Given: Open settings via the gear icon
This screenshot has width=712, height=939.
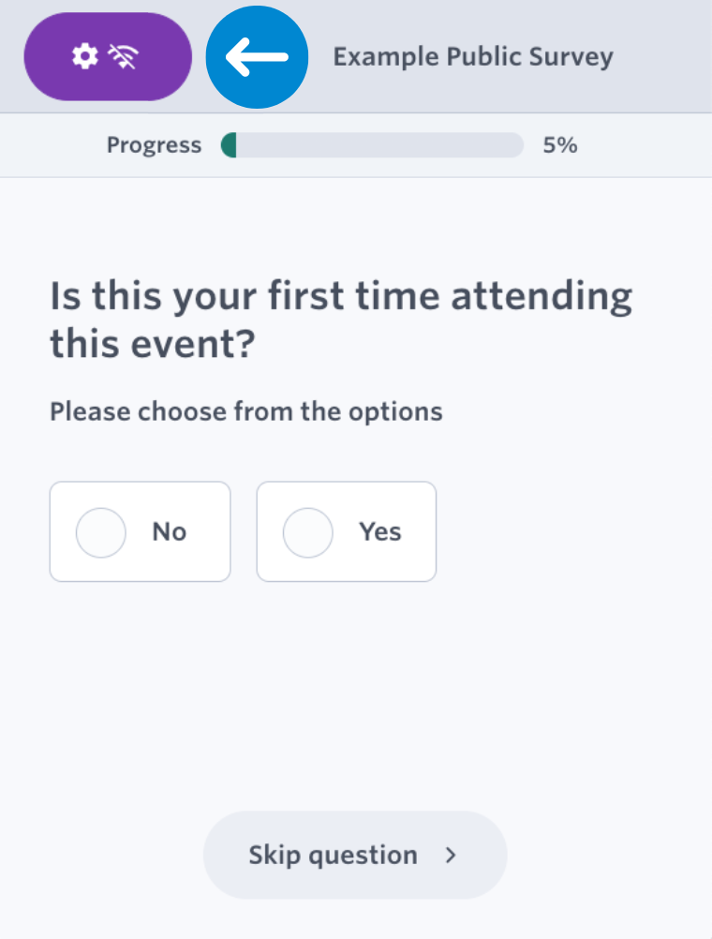Looking at the screenshot, I should tap(85, 56).
